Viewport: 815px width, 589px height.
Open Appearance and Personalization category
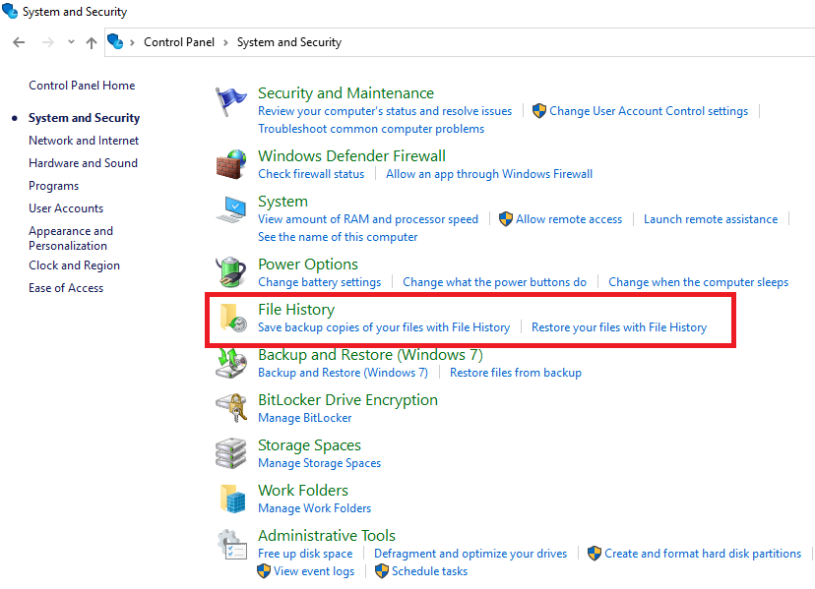[x=71, y=238]
